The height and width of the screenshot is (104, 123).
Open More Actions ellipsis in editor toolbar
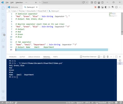coord(120,7)
